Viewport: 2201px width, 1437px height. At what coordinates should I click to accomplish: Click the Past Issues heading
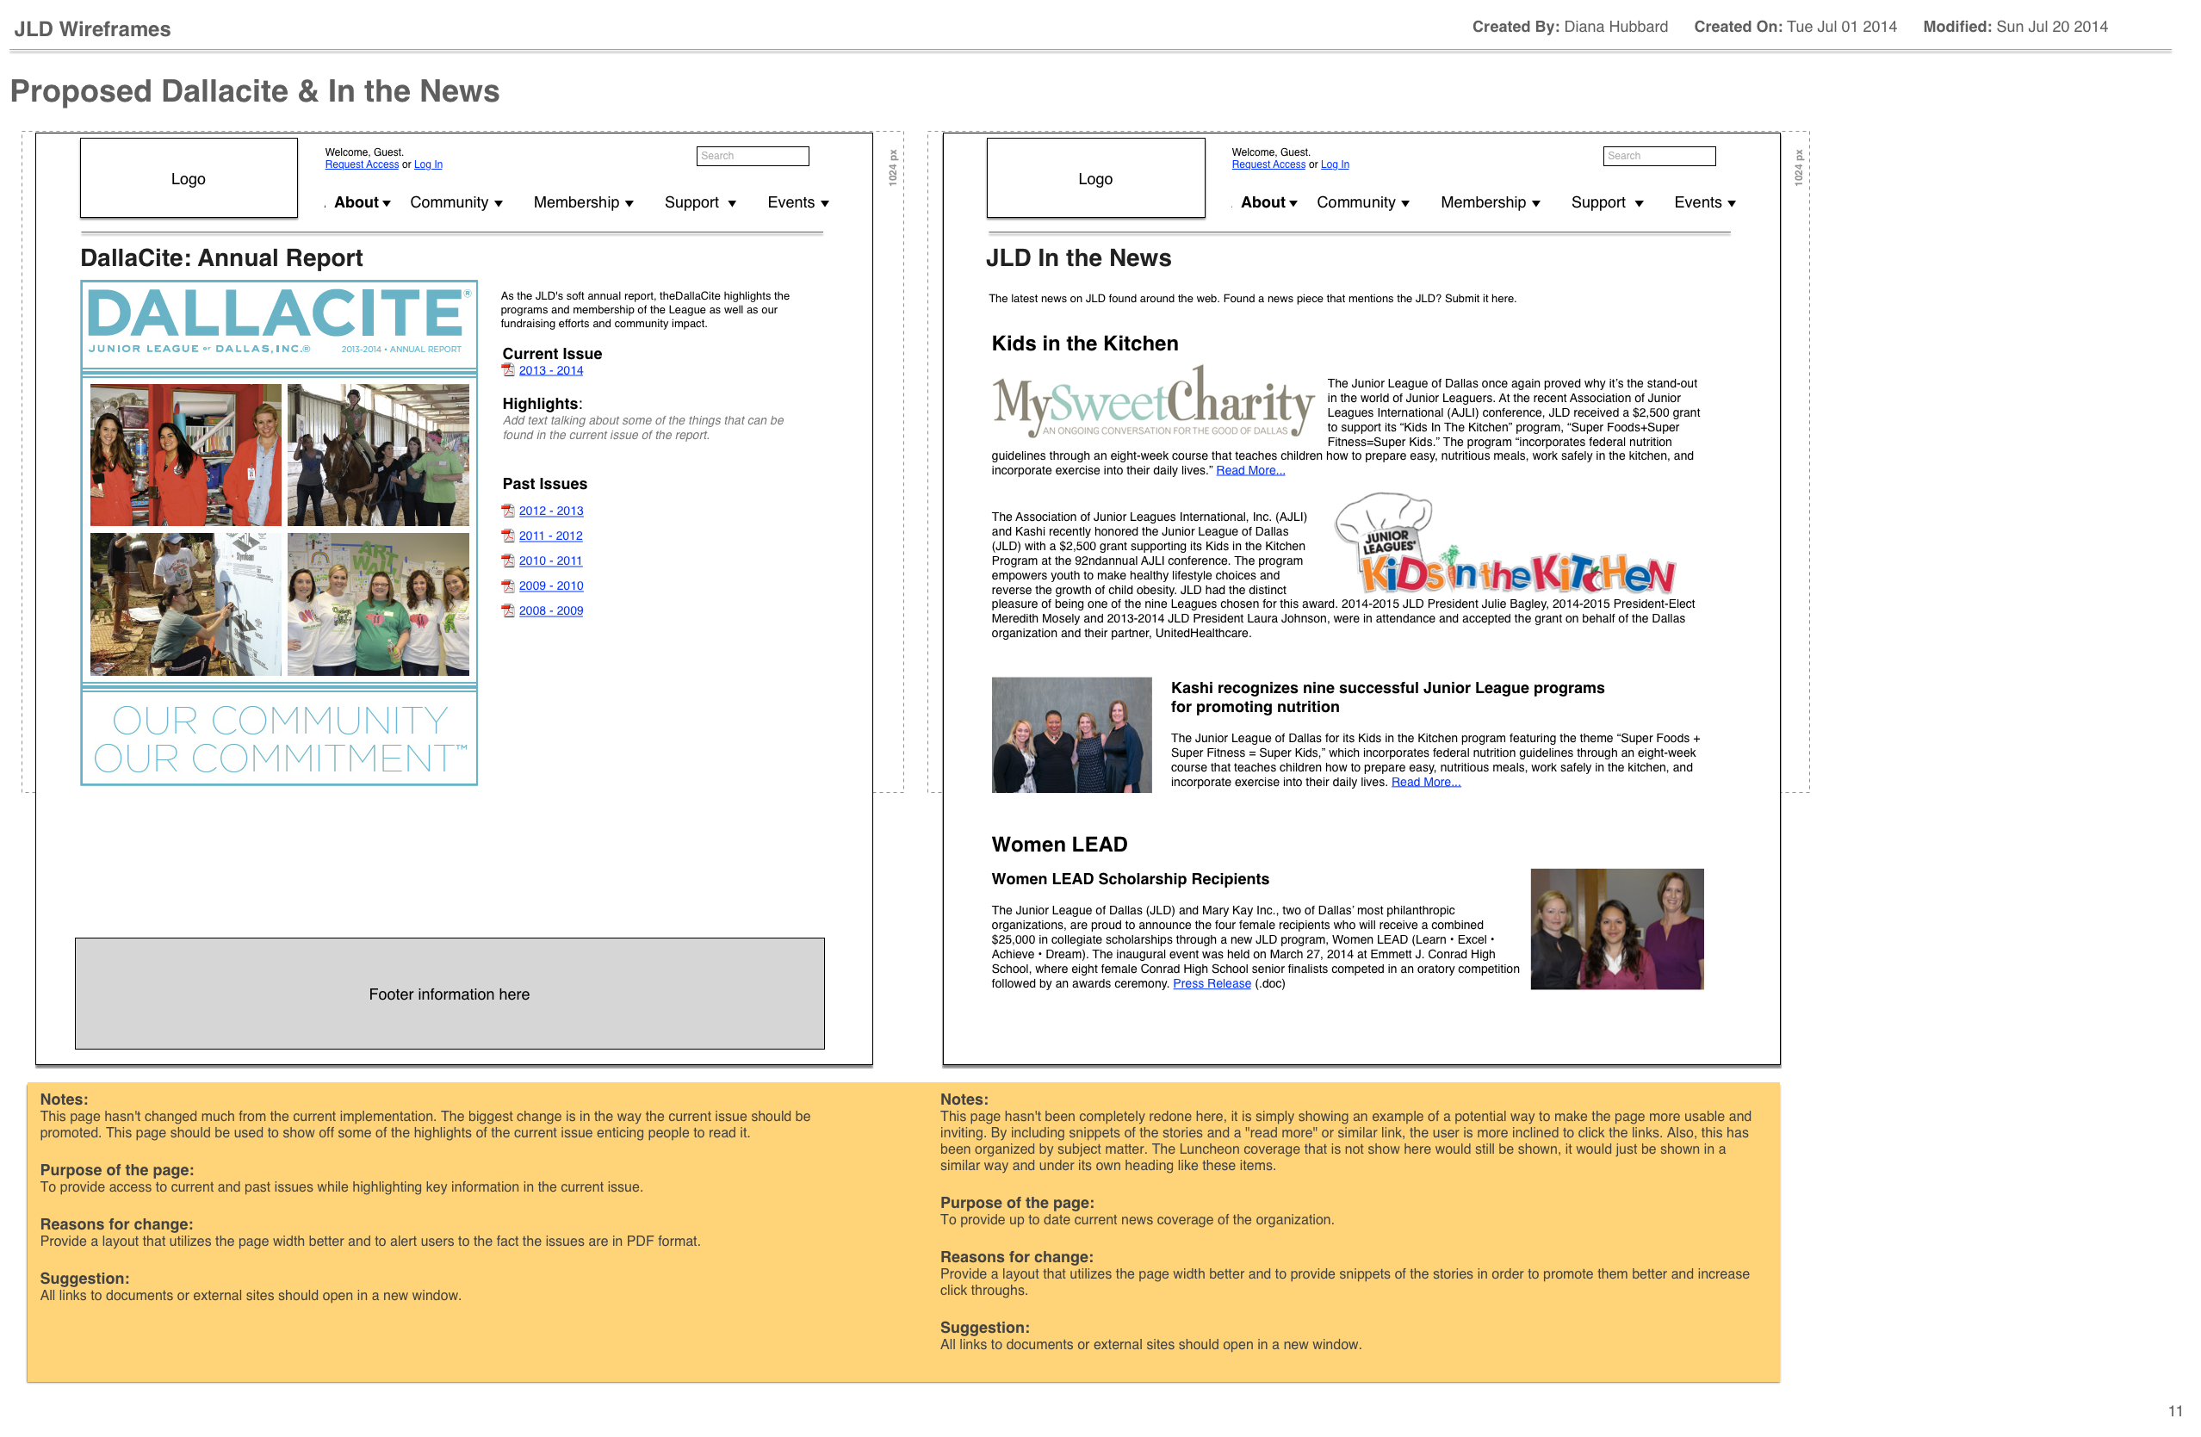[545, 484]
